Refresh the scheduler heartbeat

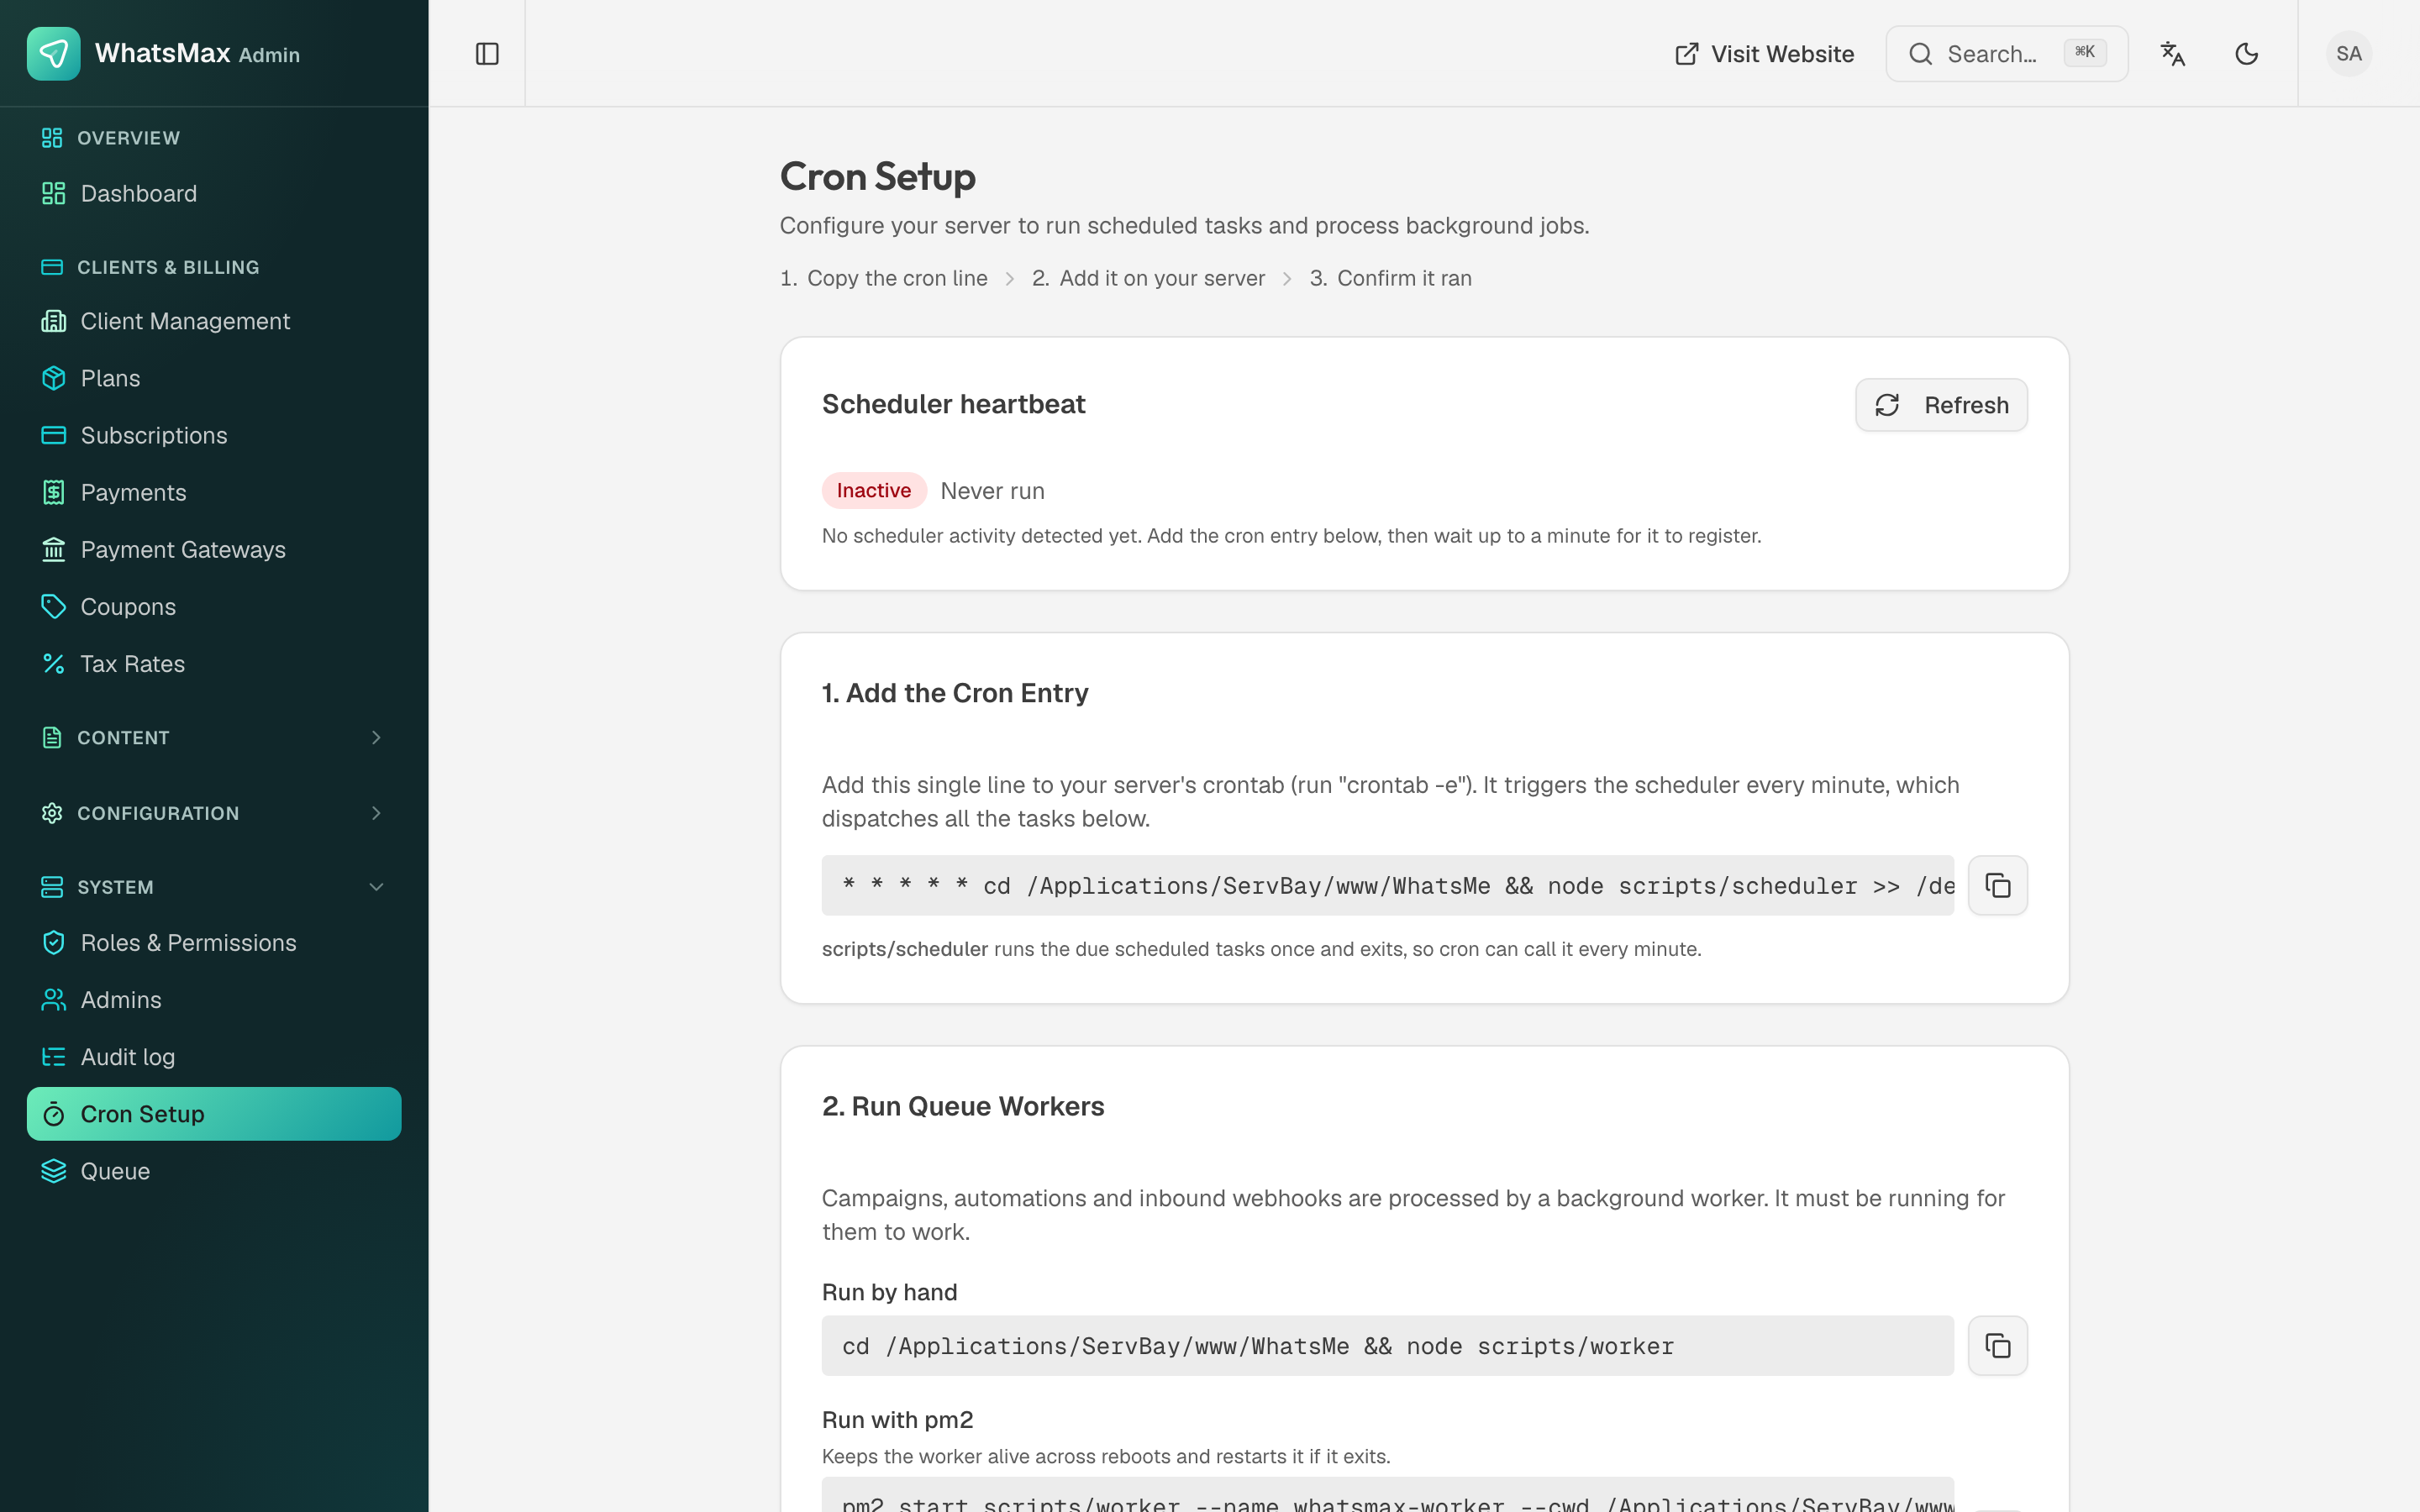pos(1941,405)
